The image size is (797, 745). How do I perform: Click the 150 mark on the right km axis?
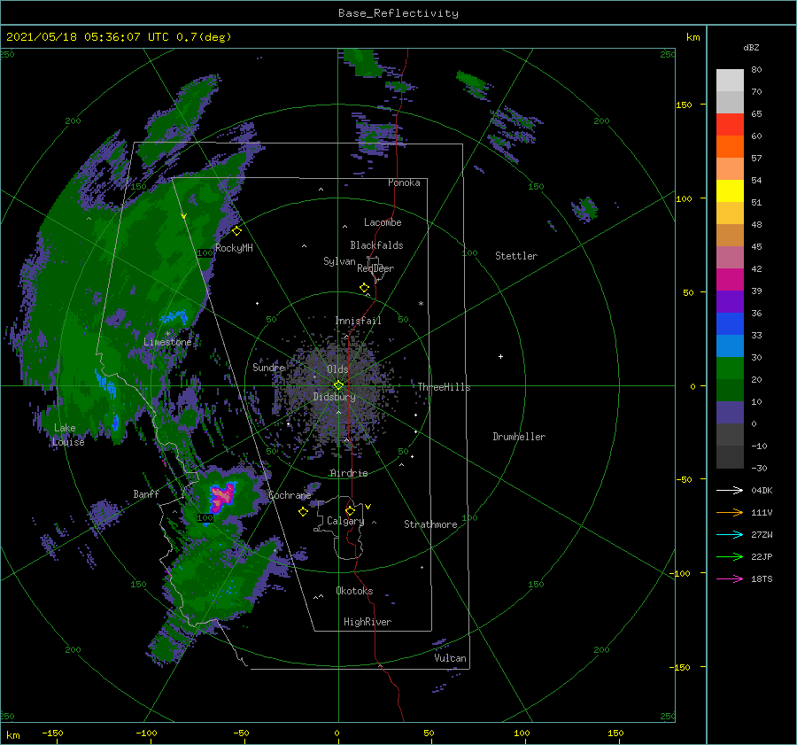click(x=684, y=105)
